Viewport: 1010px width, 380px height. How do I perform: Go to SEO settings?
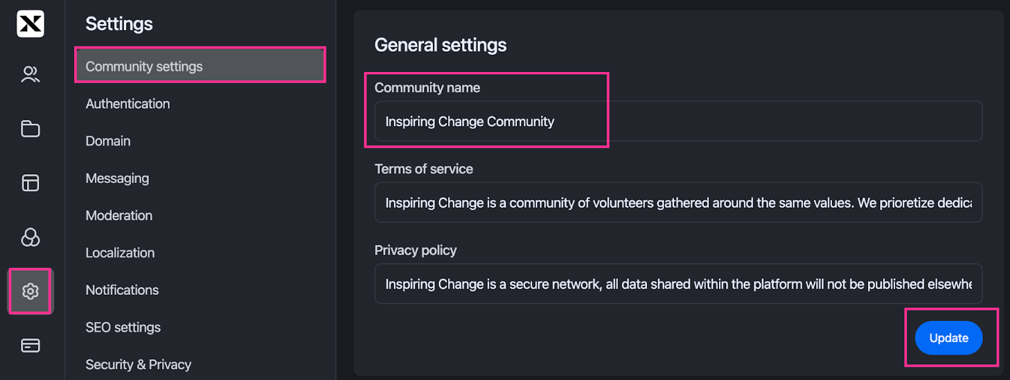coord(123,327)
